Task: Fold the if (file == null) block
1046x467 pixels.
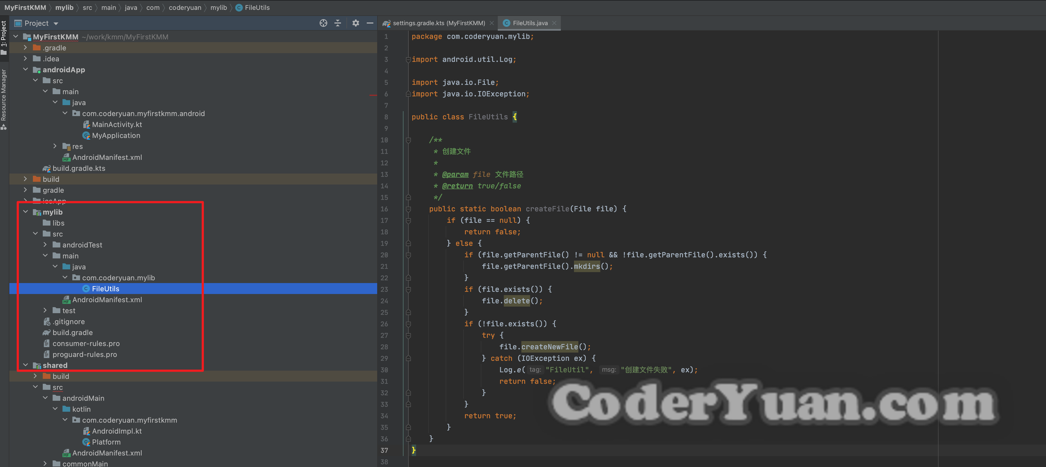Action: 408,221
